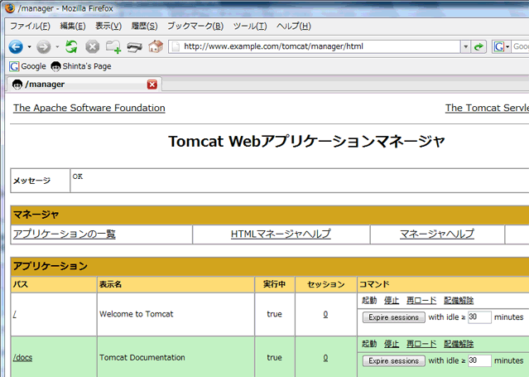The width and height of the screenshot is (529, 377).
Task: Open the ツール(T) menu
Action: pyautogui.click(x=250, y=27)
